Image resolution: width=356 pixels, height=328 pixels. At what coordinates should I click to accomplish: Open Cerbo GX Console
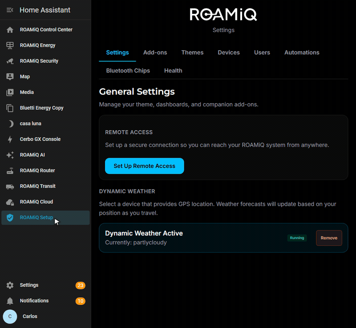coord(40,139)
